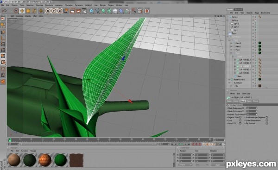This screenshot has width=278, height=170.
Task: Expand the HyperNURBS object
Action: coord(229,79)
